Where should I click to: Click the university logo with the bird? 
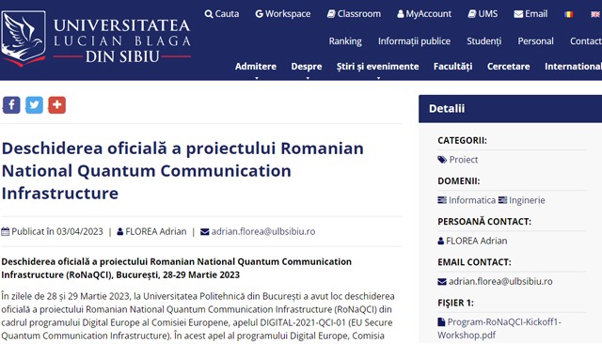(x=24, y=39)
